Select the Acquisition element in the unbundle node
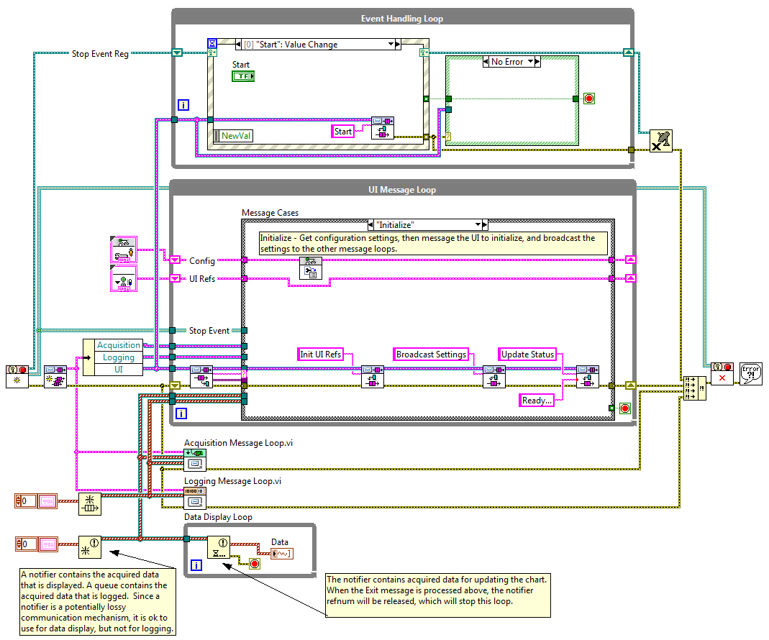 119,345
